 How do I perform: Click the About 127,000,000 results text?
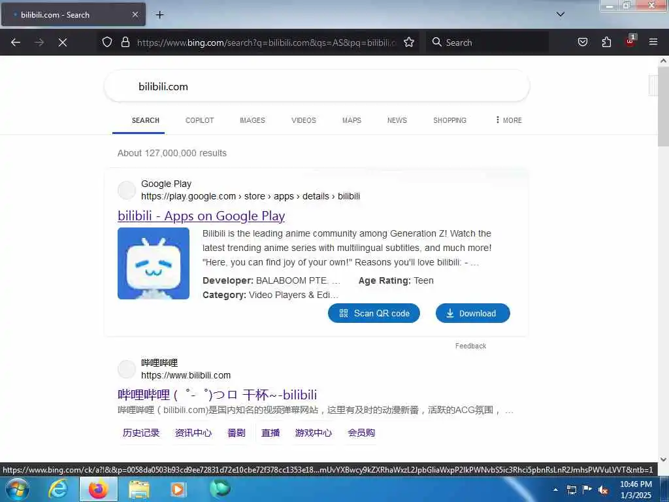[172, 153]
